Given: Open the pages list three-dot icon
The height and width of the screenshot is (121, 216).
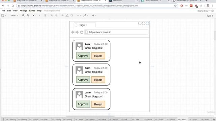Looking at the screenshot, I should coord(3,120).
